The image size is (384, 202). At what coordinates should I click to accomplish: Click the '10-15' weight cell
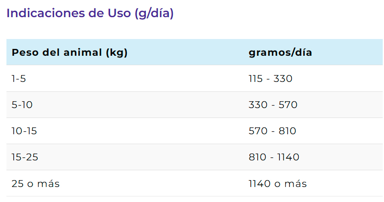(24, 131)
